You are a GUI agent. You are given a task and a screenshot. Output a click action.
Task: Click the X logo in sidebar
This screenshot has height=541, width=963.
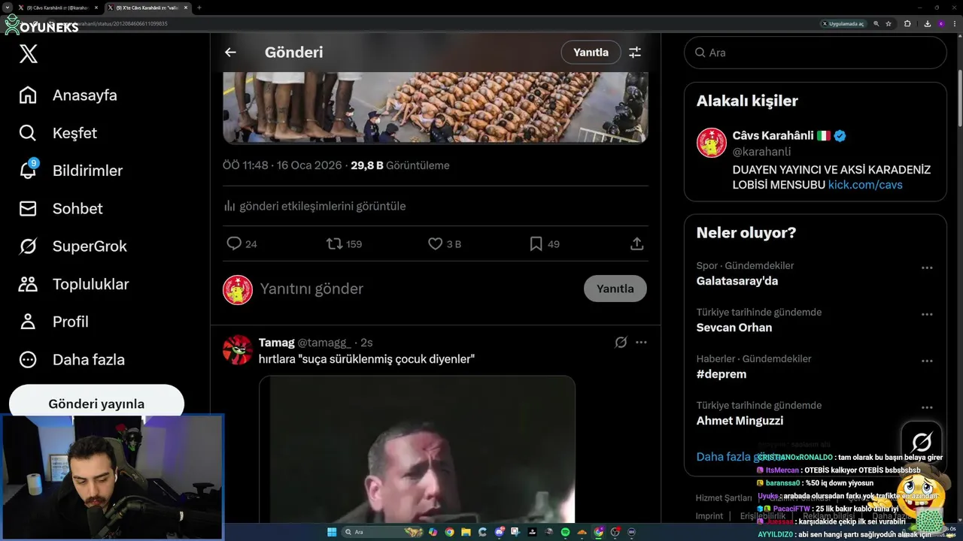coord(29,54)
